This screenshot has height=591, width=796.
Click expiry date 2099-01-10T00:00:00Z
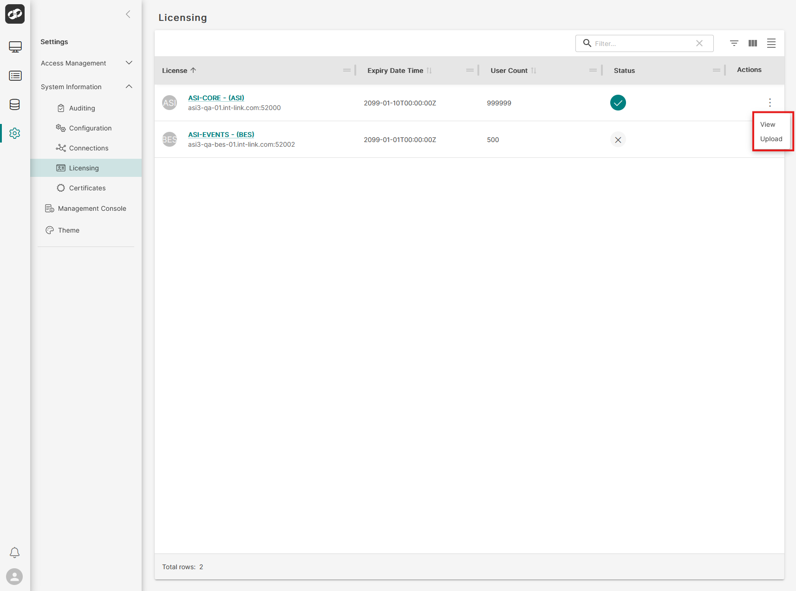click(400, 103)
